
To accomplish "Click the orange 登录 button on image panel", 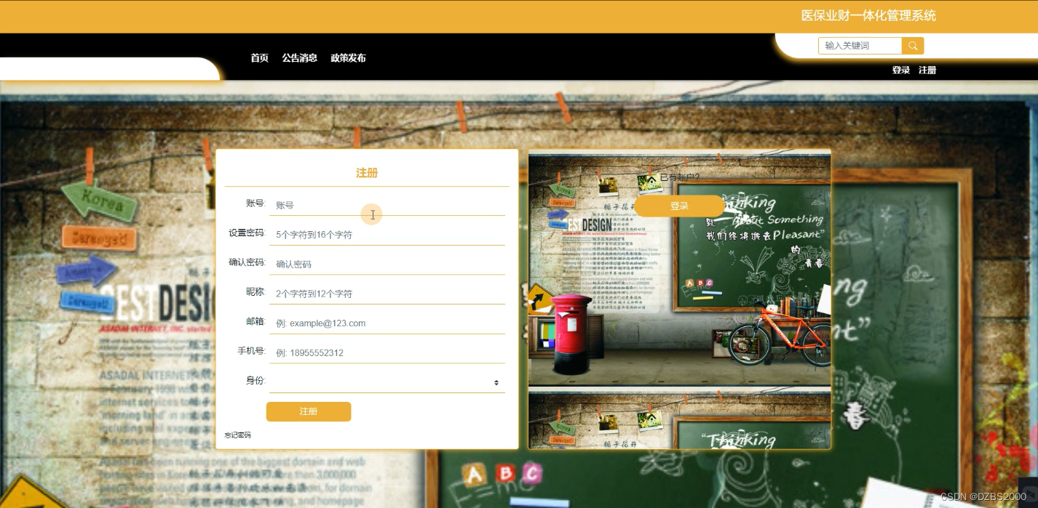I will click(679, 206).
